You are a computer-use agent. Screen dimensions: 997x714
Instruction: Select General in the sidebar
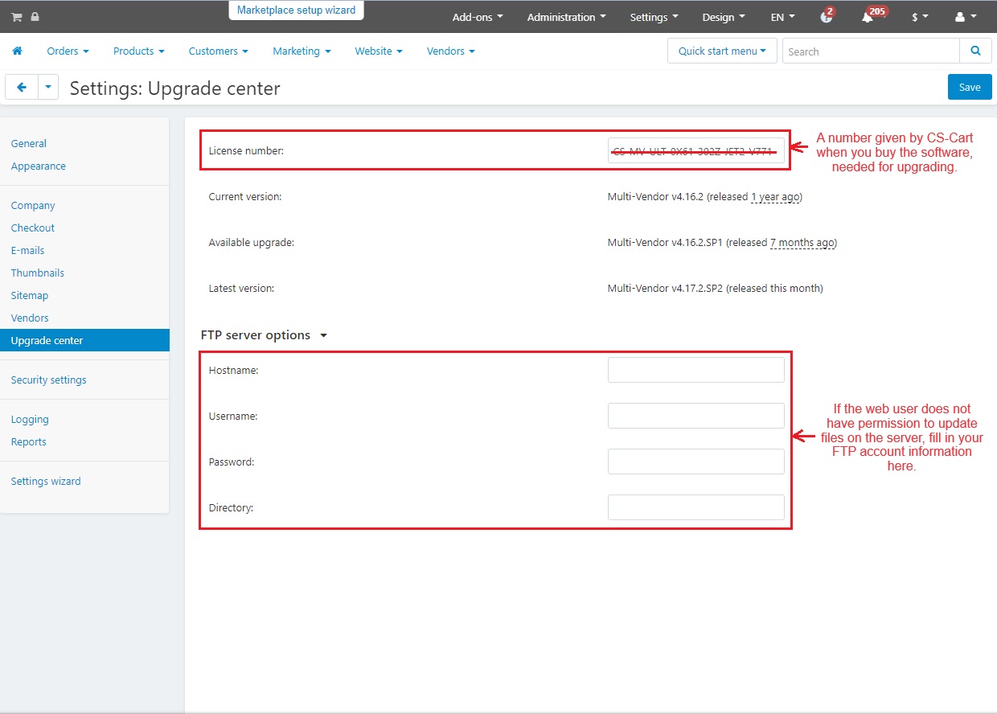29,143
